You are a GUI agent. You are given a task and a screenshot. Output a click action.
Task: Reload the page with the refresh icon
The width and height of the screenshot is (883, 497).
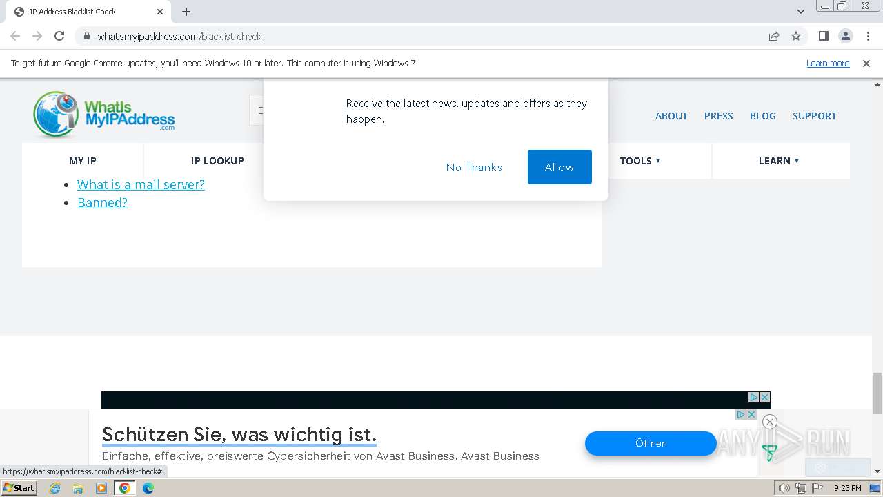point(59,36)
